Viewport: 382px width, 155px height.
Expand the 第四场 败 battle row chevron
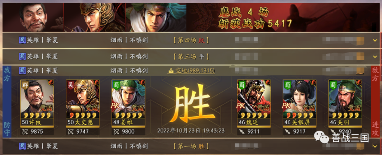(x=375, y=40)
